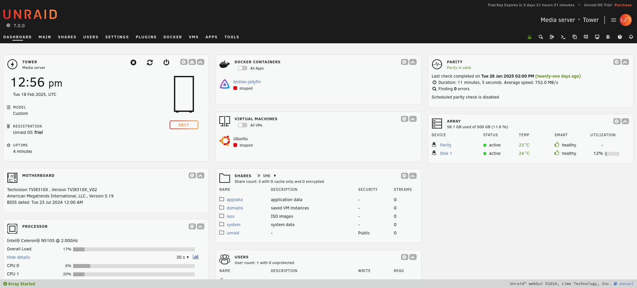Viewport: 637px width, 288px height.
Task: Open the hamburger menu near Tower
Action: 614,20
